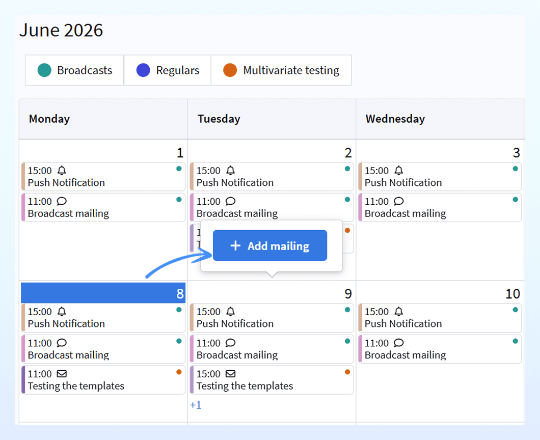The width and height of the screenshot is (540, 440).
Task: Click the orange dot on June 9 Testing the templates
Action: pyautogui.click(x=347, y=372)
